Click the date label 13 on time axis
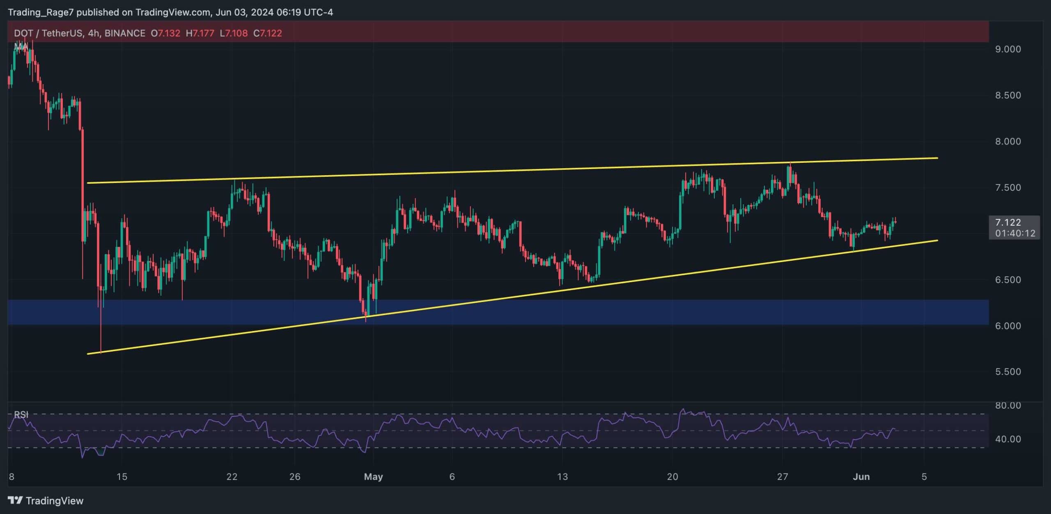This screenshot has width=1051, height=514. [x=562, y=477]
